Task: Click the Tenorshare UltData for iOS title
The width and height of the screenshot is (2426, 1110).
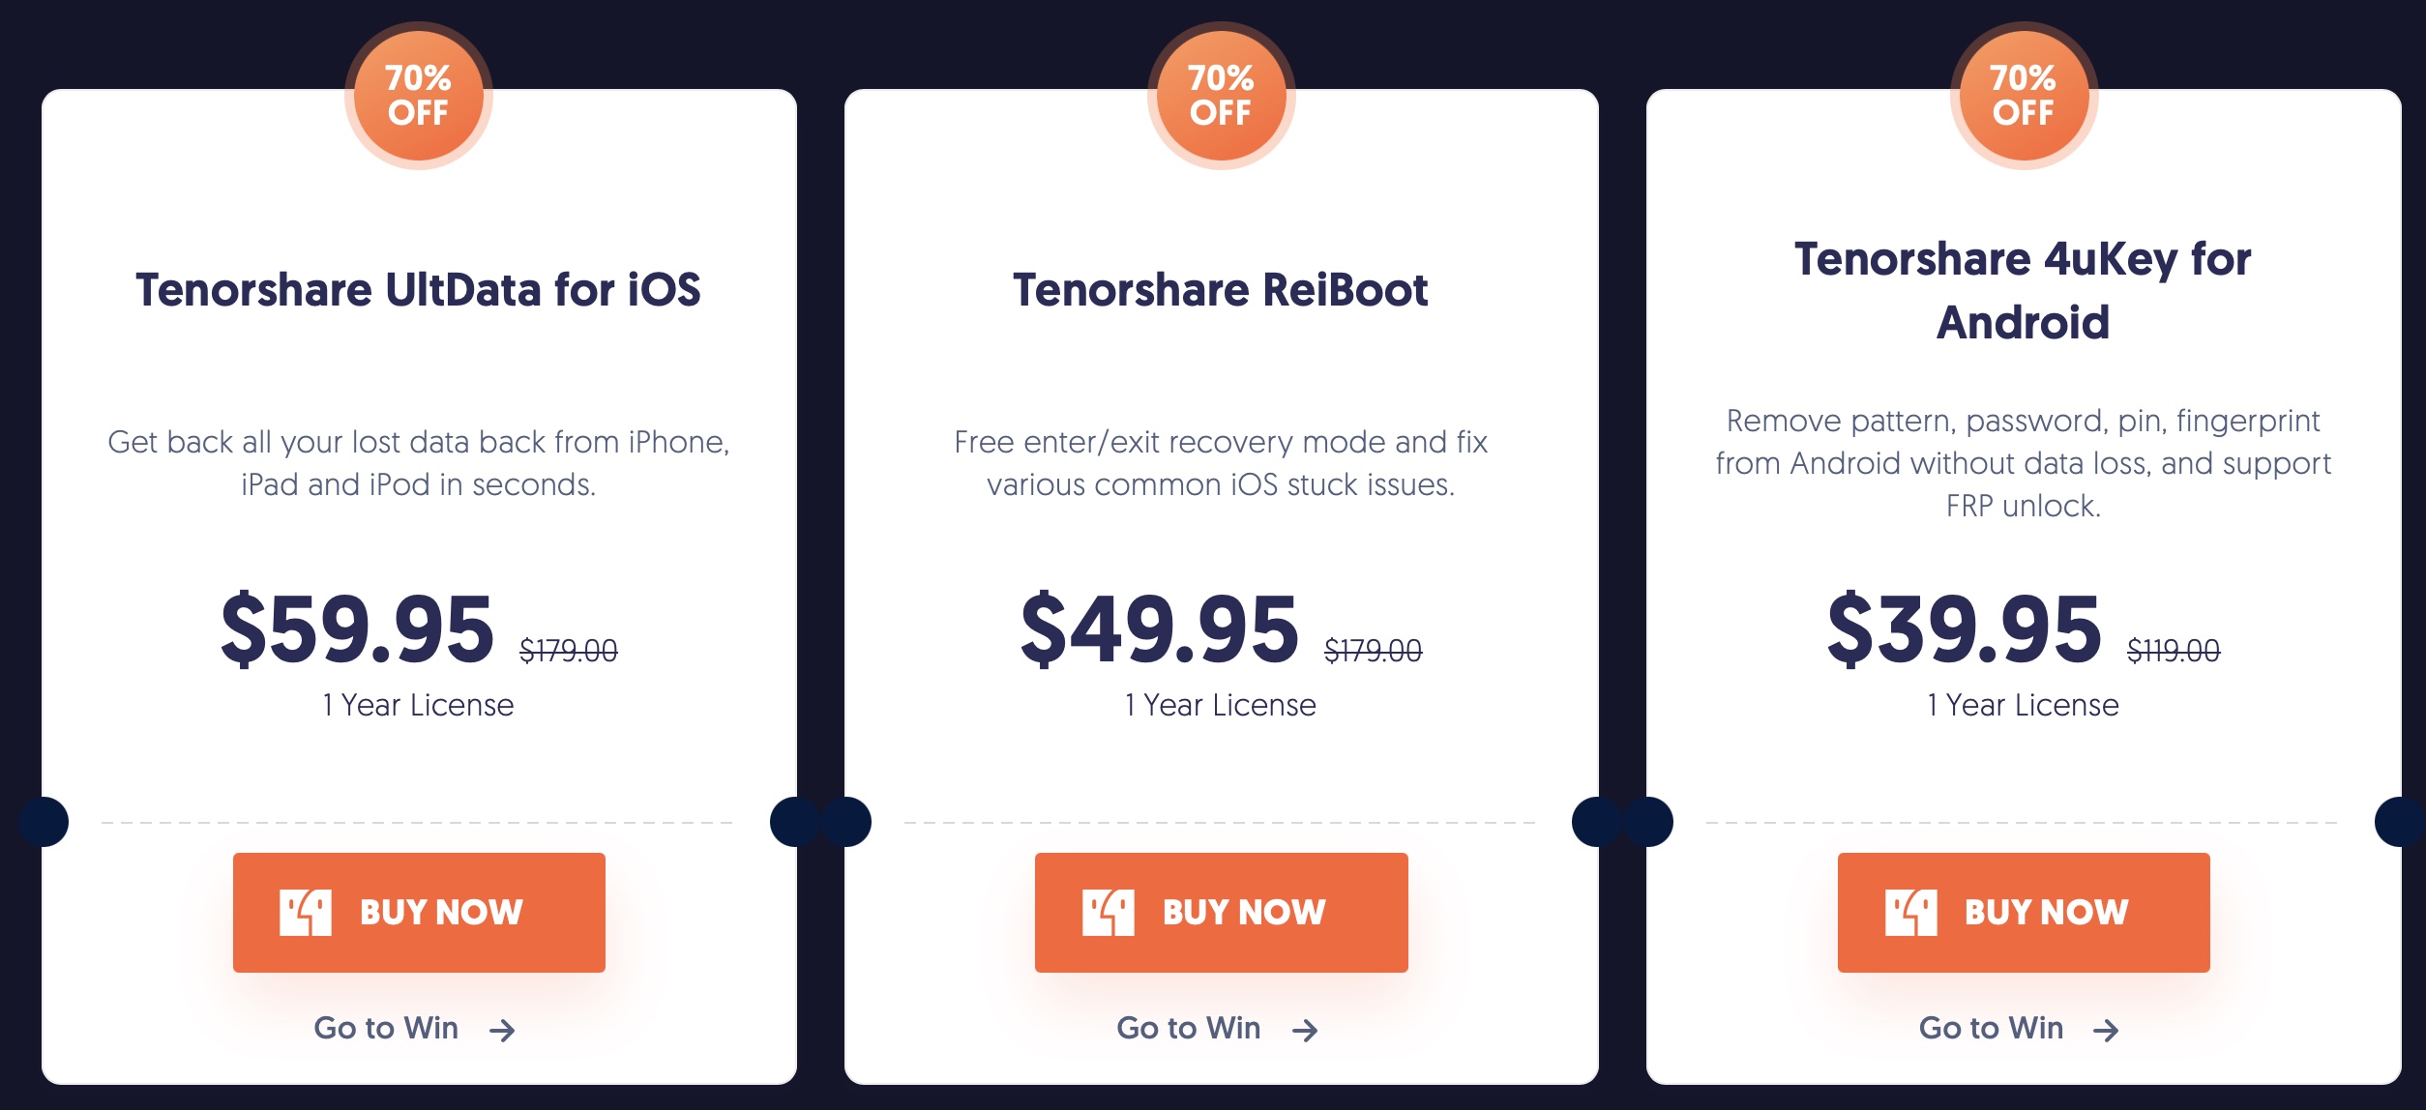Action: tap(418, 290)
